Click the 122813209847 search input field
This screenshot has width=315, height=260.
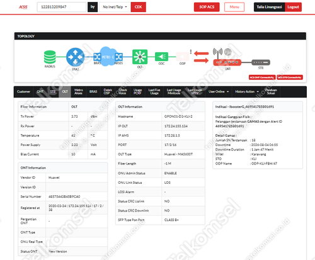pyautogui.click(x=62, y=7)
